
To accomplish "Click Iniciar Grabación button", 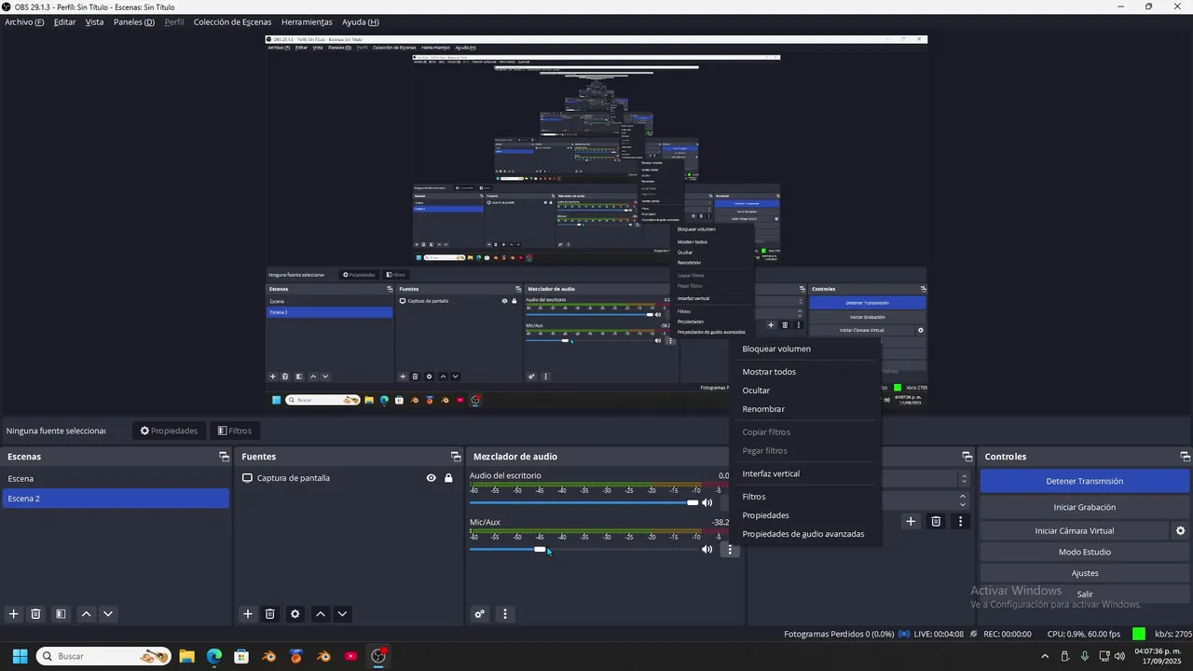I will click(x=1084, y=508).
